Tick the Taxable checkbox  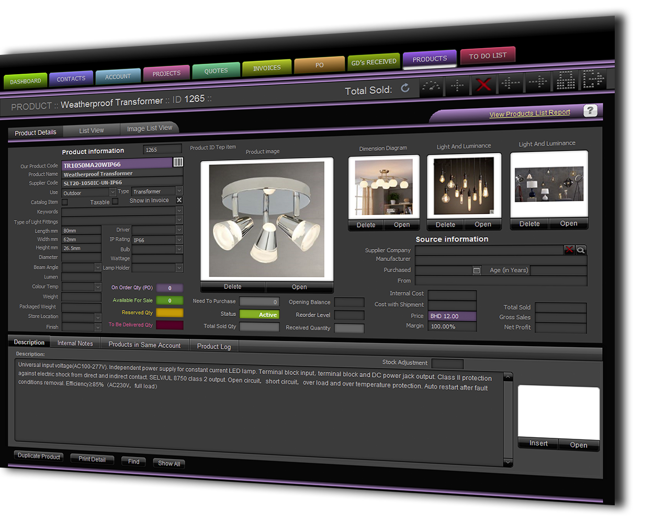115,201
